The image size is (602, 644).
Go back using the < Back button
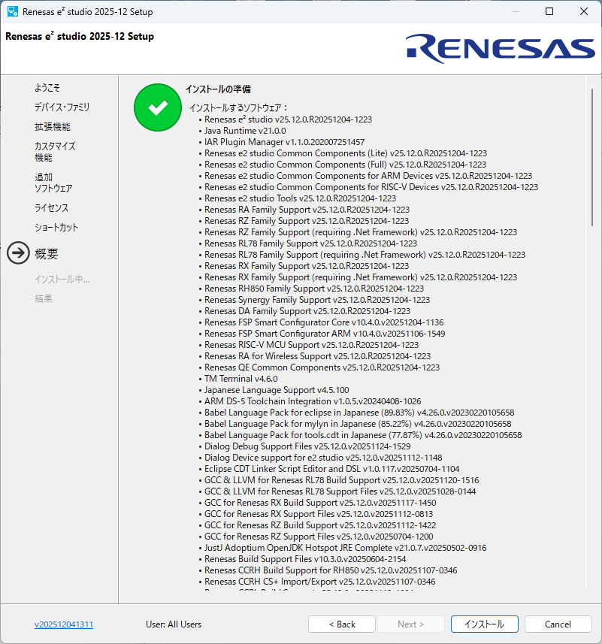342,624
